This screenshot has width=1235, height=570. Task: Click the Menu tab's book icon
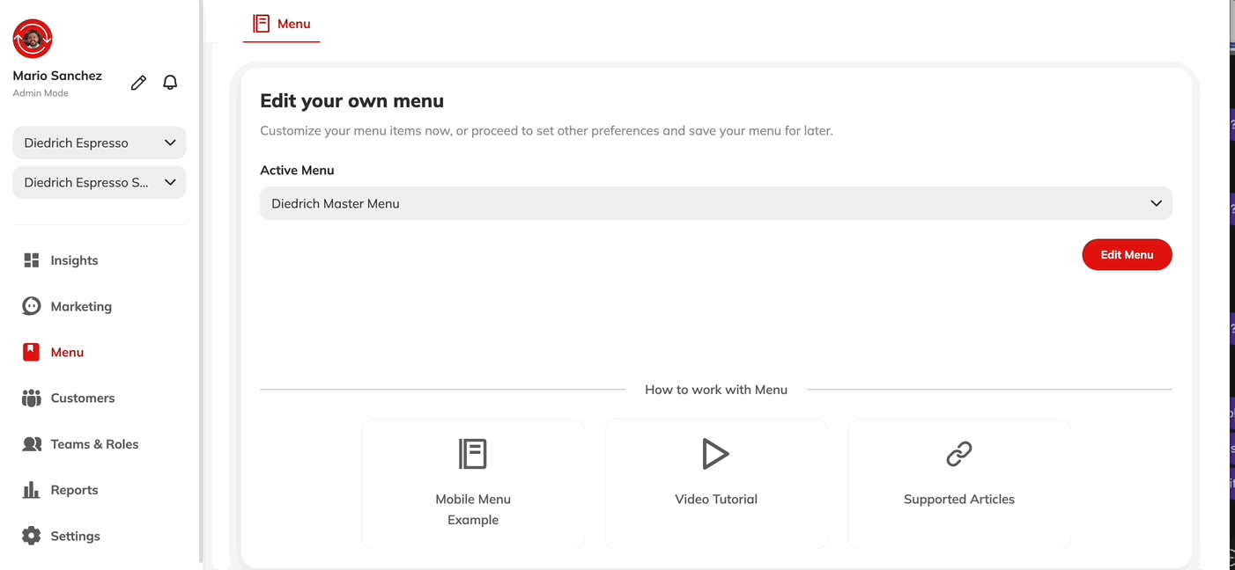[261, 24]
